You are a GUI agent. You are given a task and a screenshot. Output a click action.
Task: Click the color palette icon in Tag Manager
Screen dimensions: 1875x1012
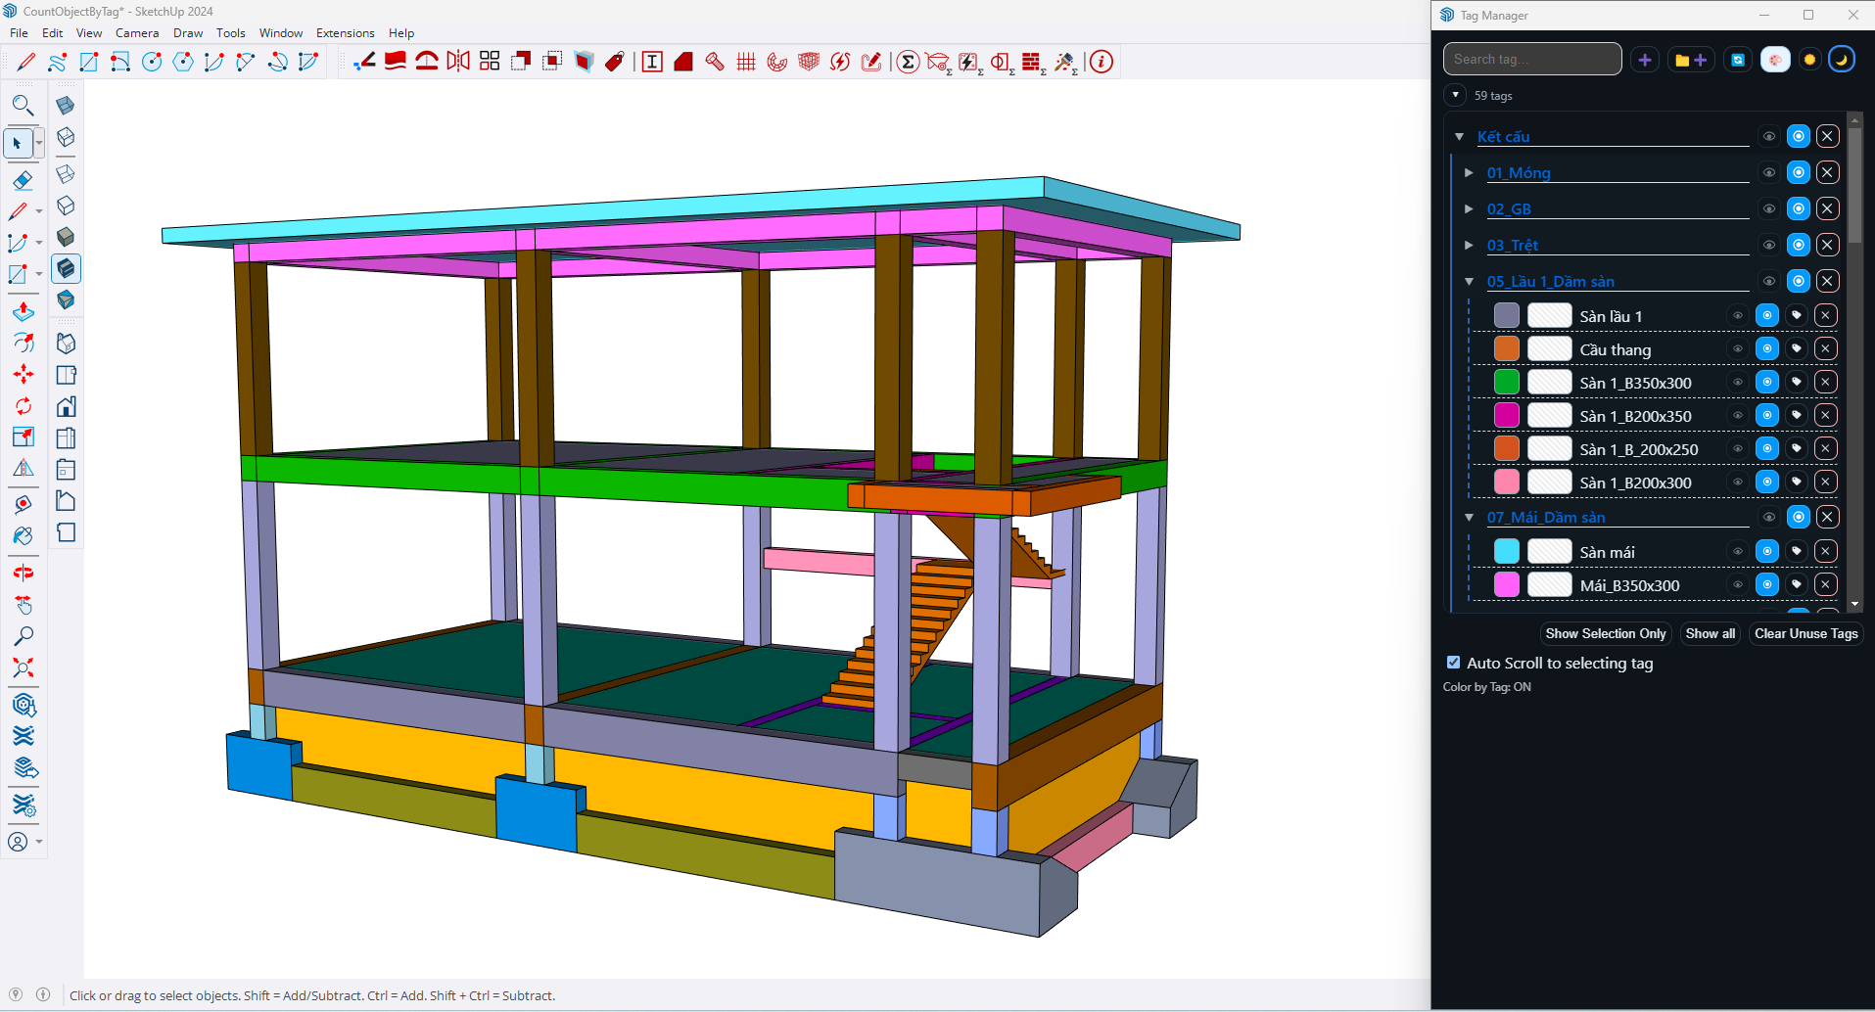[x=1775, y=60]
